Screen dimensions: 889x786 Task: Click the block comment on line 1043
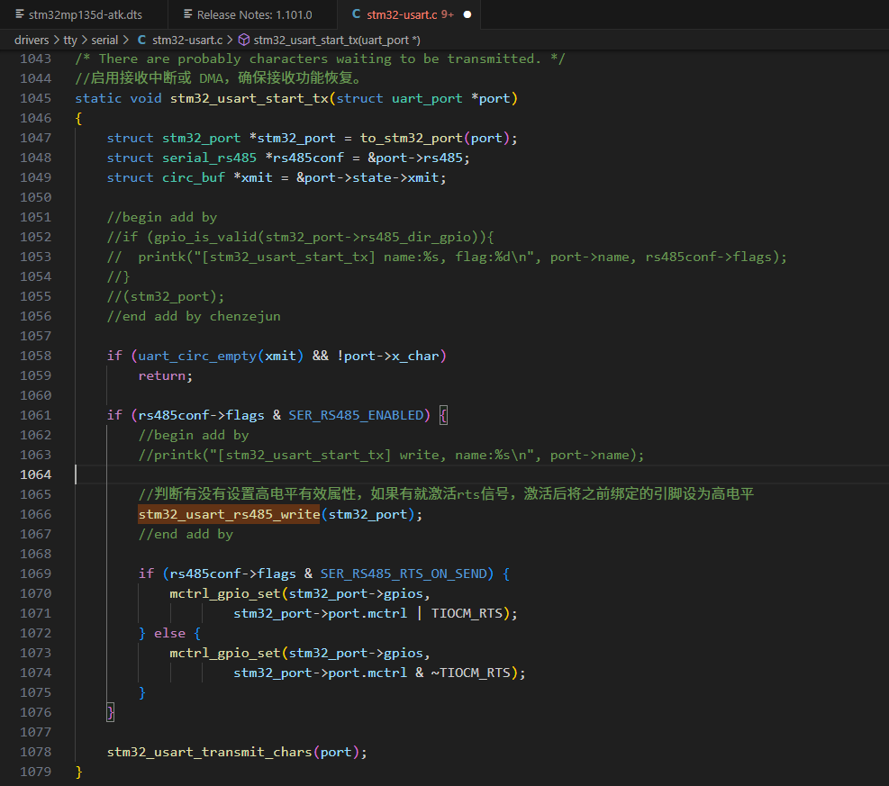320,59
